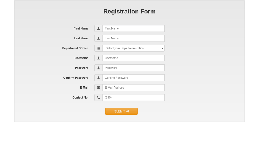Image resolution: width=259 pixels, height=145 pixels.
Task: Focus the First Name text field
Action: 133,28
